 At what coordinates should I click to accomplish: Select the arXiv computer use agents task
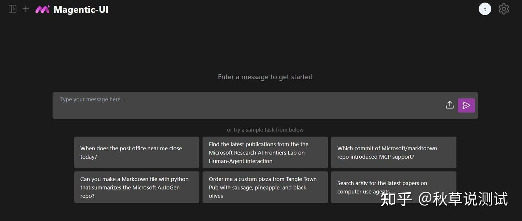pyautogui.click(x=394, y=187)
